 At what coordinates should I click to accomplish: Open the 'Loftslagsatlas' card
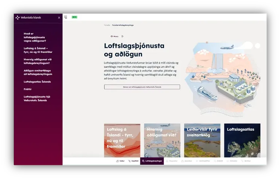point(242,140)
